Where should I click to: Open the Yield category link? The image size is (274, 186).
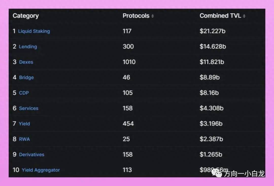pyautogui.click(x=24, y=124)
